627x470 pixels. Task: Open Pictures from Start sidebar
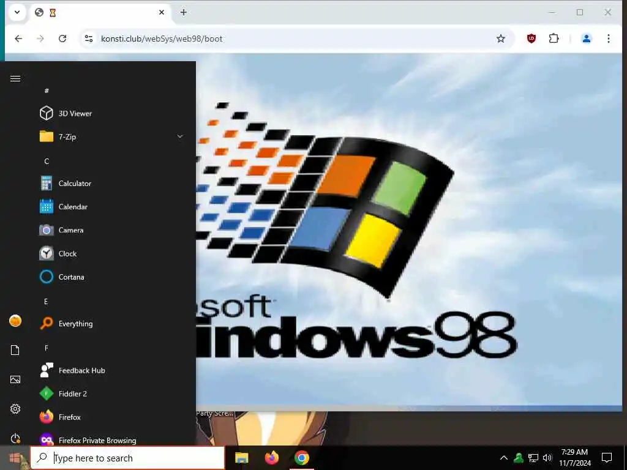click(x=15, y=379)
